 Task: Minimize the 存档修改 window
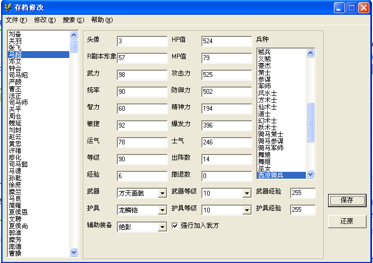pos(339,8)
